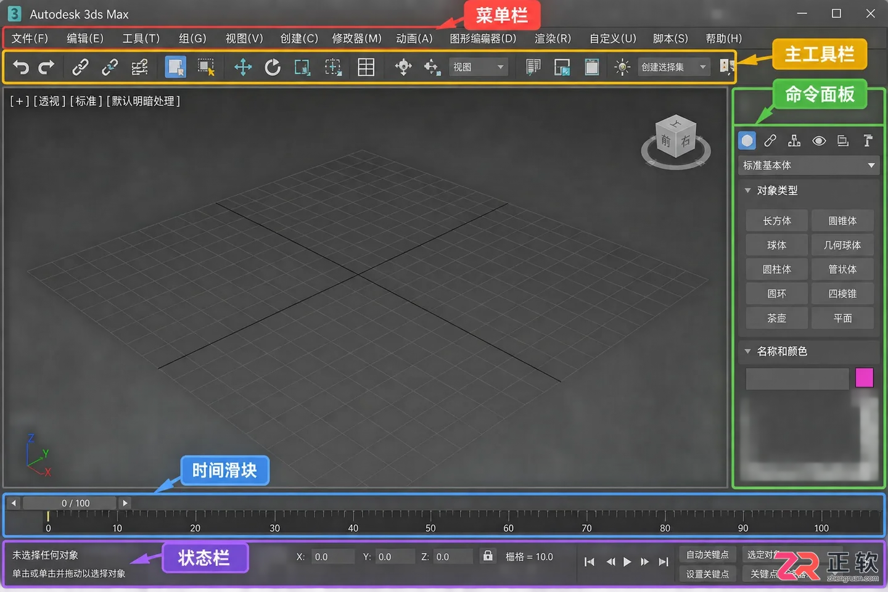Open the 组(G) menu

192,38
